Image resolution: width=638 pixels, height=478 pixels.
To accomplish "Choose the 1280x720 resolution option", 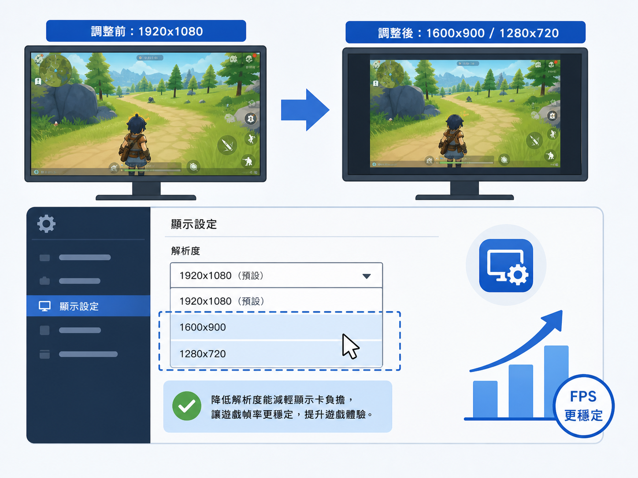I will pyautogui.click(x=276, y=353).
